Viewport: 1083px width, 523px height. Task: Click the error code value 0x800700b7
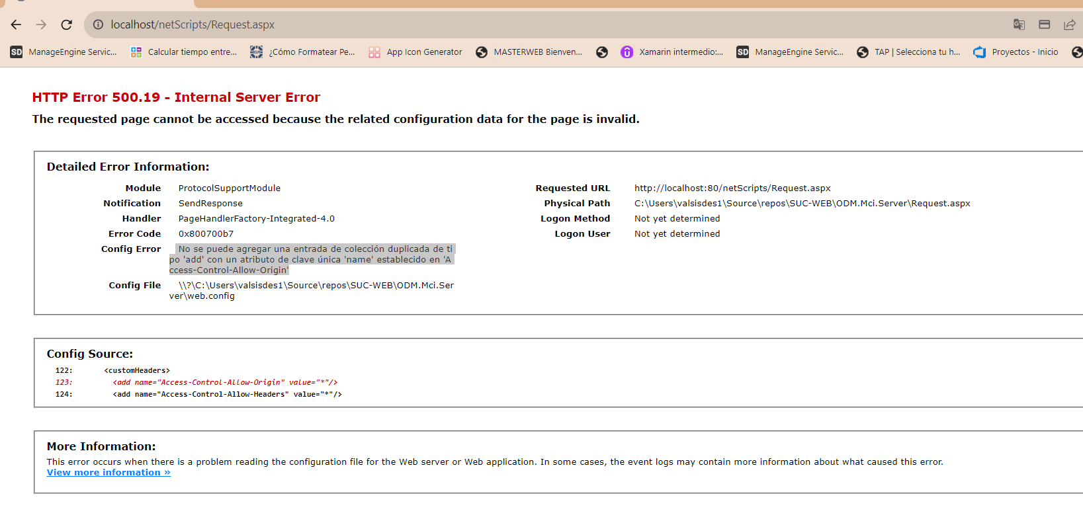click(x=206, y=234)
